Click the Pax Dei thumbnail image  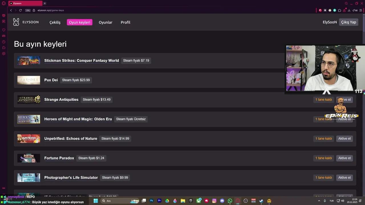click(x=29, y=80)
